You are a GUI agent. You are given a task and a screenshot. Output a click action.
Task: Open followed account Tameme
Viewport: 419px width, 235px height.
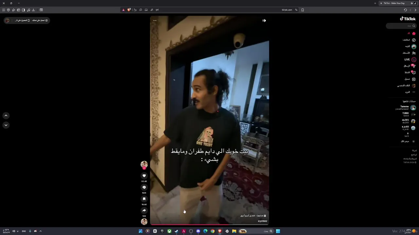(x=405, y=107)
